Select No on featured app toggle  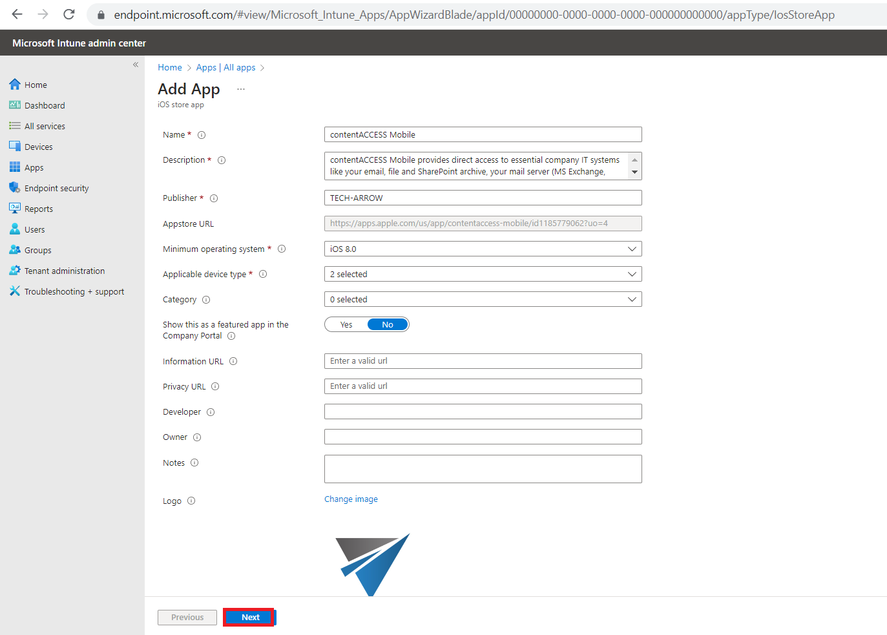click(388, 325)
